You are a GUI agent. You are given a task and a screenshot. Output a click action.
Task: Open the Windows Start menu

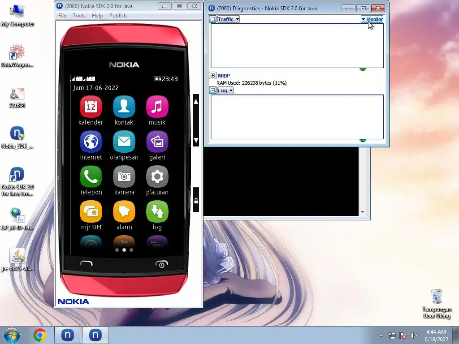coord(12,335)
